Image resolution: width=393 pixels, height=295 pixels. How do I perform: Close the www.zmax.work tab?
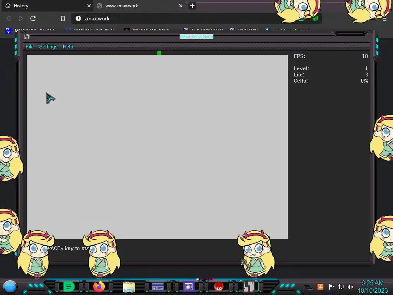(x=180, y=6)
